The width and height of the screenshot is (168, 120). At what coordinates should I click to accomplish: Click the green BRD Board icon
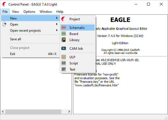[64, 34]
